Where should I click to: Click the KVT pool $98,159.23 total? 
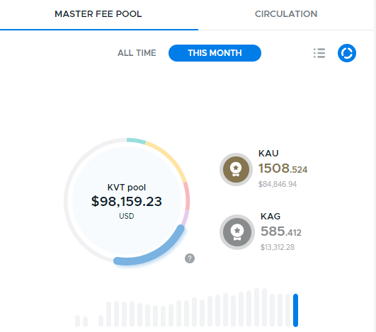(127, 201)
